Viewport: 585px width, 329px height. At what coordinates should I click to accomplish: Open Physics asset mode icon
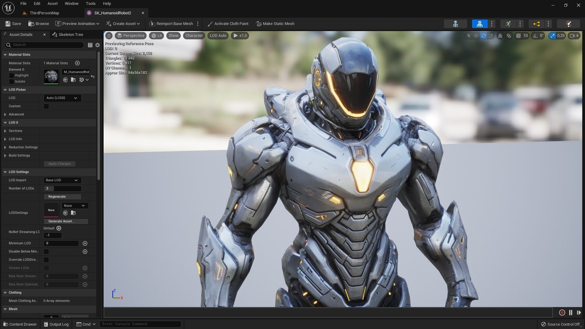568,24
